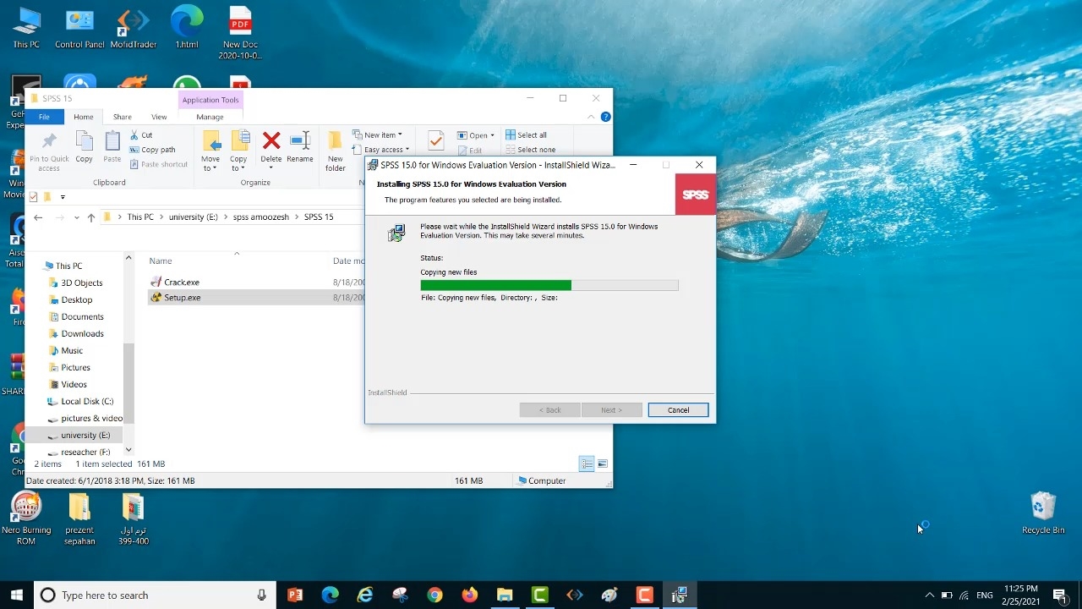Click the Properties checkmark icon in ribbon
This screenshot has height=609, width=1082.
(x=435, y=140)
